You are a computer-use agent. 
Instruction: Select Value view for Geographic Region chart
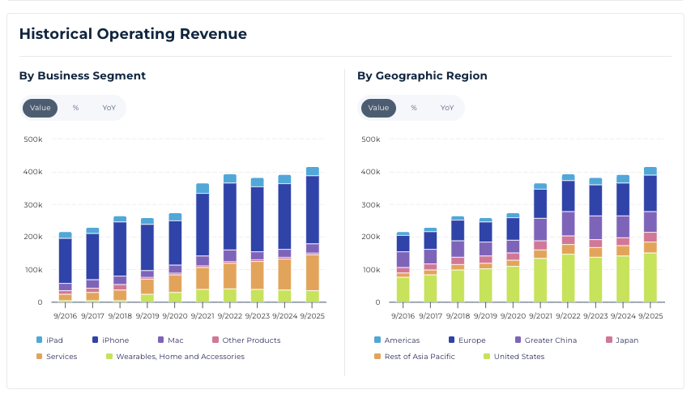click(378, 108)
